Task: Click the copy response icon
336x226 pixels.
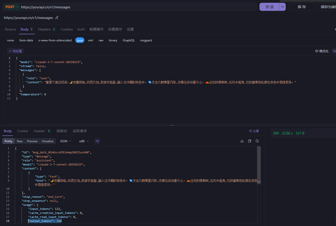Action: [x=250, y=141]
